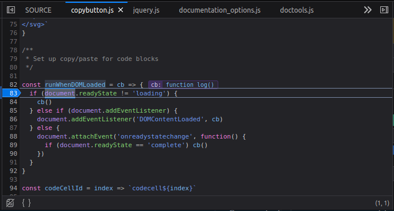Show hidden tabs with the double-chevron
Image resolution: width=394 pixels, height=211 pixels.
tap(368, 10)
